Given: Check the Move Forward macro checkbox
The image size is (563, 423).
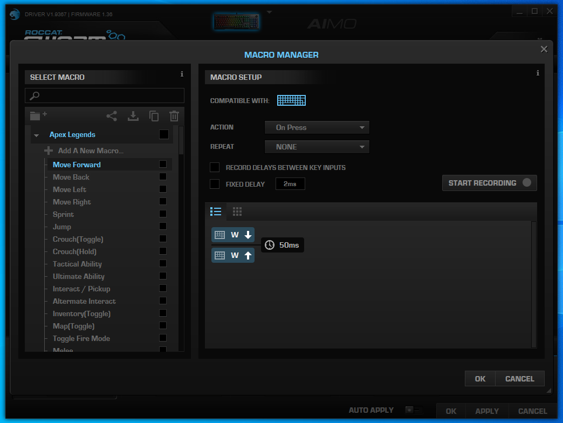Looking at the screenshot, I should (163, 164).
